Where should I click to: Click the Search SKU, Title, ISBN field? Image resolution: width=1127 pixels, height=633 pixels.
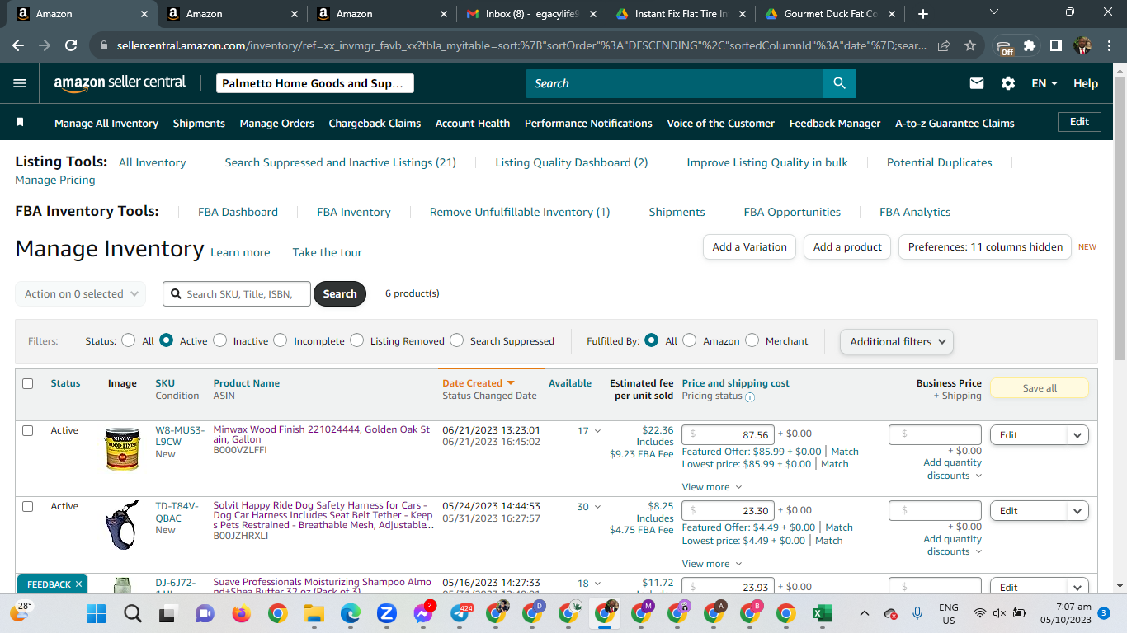(238, 294)
